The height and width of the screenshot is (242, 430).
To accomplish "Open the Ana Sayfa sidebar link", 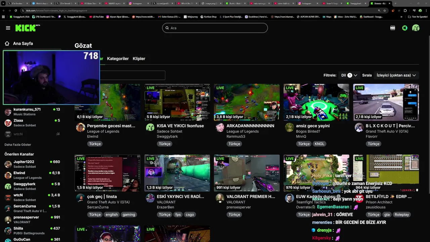I will (x=23, y=43).
